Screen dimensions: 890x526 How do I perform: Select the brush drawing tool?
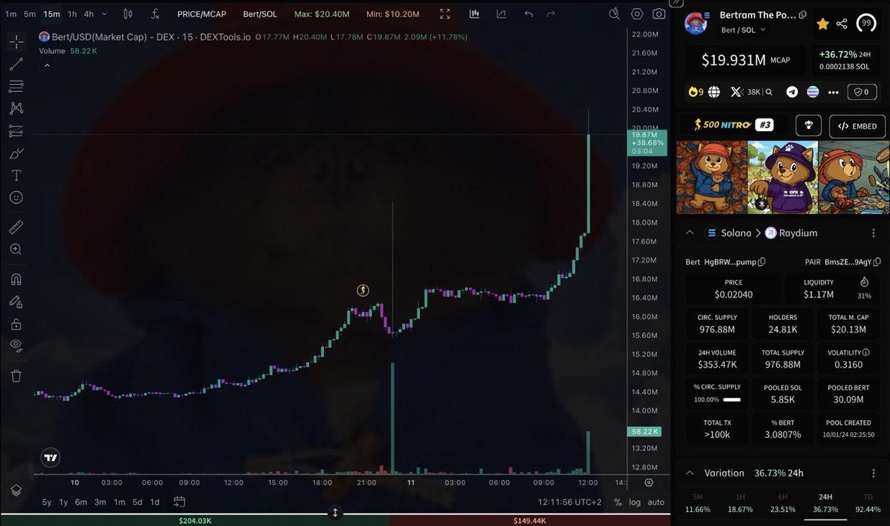point(16,153)
